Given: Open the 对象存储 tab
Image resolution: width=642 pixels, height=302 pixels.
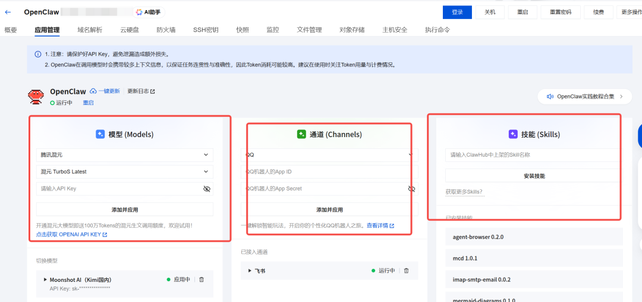Looking at the screenshot, I should [x=352, y=30].
